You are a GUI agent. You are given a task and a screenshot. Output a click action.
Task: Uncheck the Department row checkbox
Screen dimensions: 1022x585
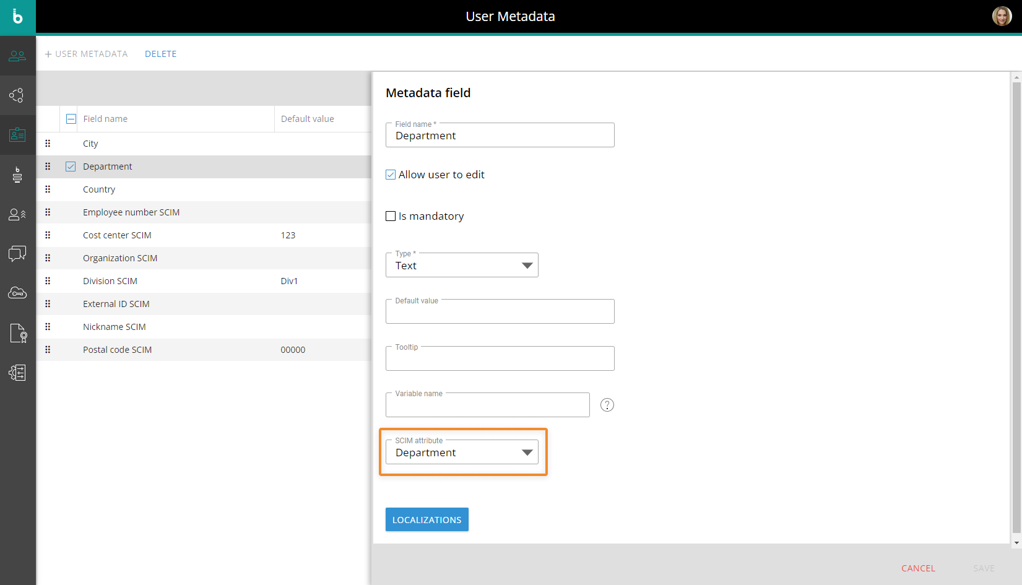pyautogui.click(x=71, y=167)
